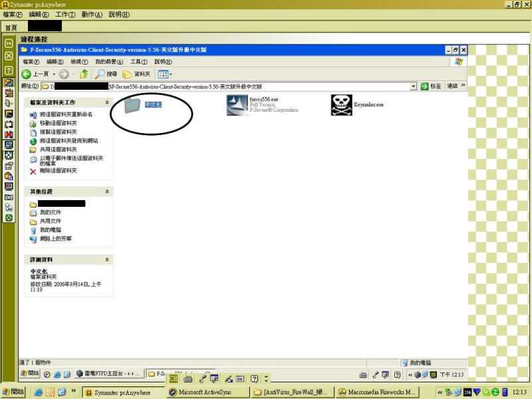The image size is (532, 399).
Task: Expand hidden local system tray icons
Action: [440, 392]
